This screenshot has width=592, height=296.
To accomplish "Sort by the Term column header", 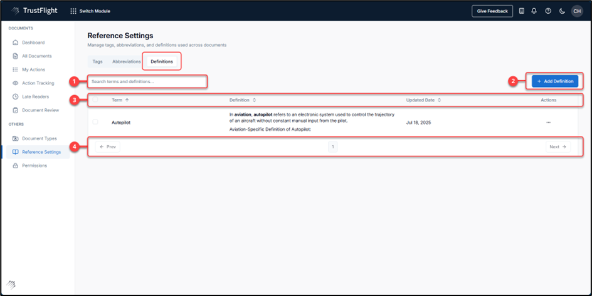I will pyautogui.click(x=120, y=100).
